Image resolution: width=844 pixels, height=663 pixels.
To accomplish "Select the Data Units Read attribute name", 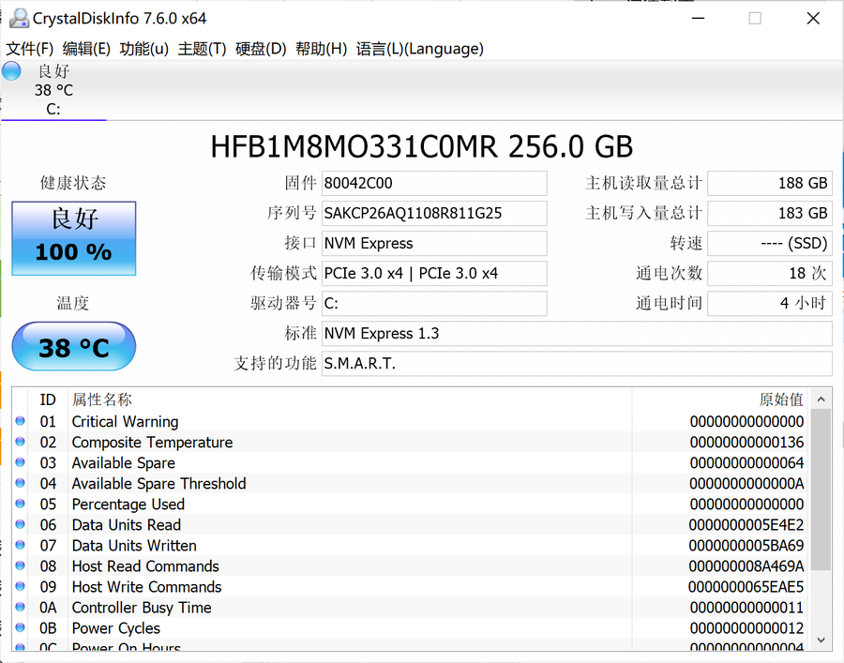I will point(127,525).
